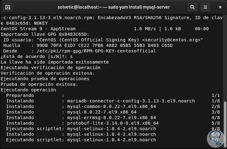
Task: Click the mariadb-connector-c-config package line
Action: pos(129,101)
